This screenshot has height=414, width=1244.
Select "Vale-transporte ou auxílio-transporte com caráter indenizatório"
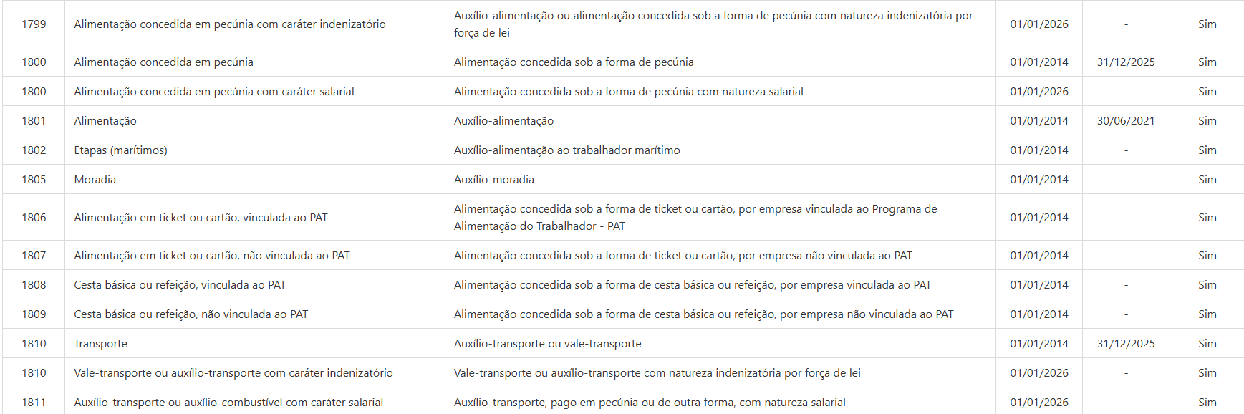[x=233, y=373]
